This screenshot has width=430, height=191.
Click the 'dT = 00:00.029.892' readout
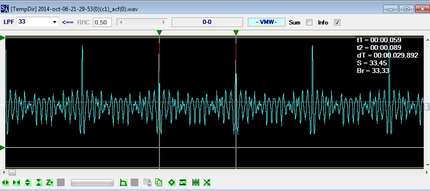(x=388, y=55)
